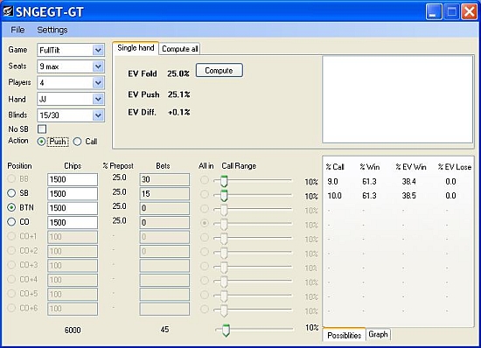Viewport: 481px width, 348px height.
Task: Switch to the Compute all tab
Action: (180, 49)
